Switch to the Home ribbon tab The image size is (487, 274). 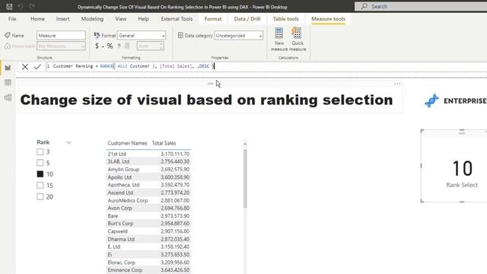pos(37,19)
